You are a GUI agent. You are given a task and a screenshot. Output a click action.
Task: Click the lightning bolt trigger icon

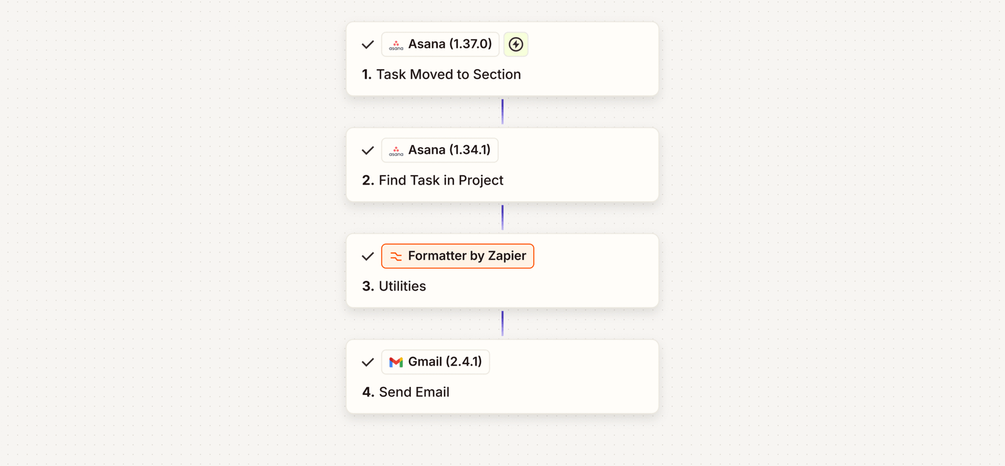click(x=516, y=45)
